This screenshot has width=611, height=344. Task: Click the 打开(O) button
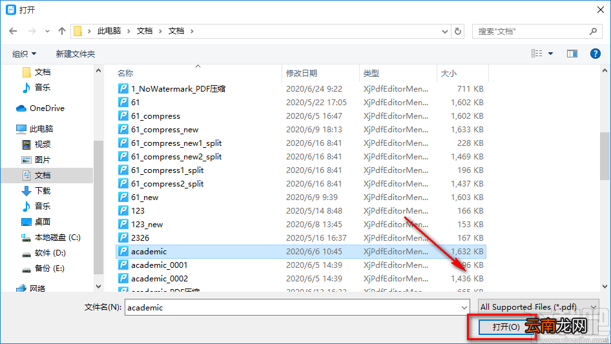506,327
